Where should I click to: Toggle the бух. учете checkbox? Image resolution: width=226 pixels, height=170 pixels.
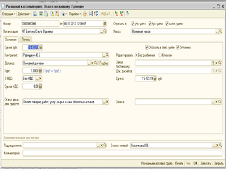pyautogui.click(x=150, y=23)
